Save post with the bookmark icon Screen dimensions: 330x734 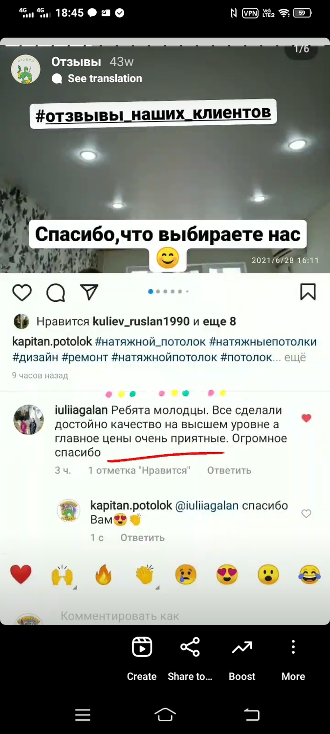308,292
